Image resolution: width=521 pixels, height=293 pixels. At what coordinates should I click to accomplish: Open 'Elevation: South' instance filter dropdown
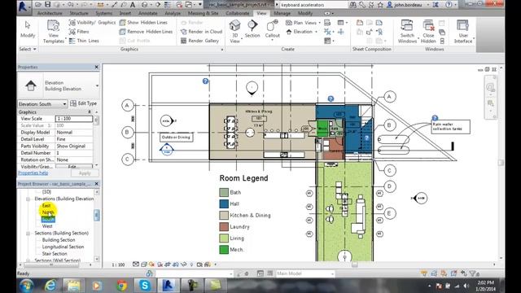click(x=42, y=104)
